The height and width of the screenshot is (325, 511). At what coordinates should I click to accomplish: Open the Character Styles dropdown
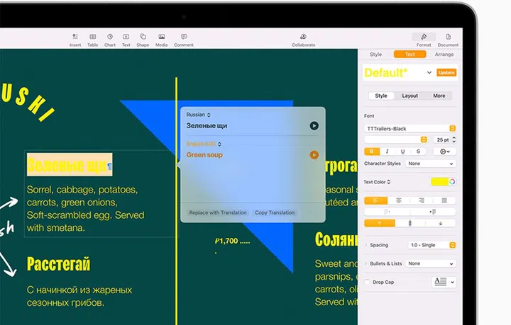coord(431,164)
